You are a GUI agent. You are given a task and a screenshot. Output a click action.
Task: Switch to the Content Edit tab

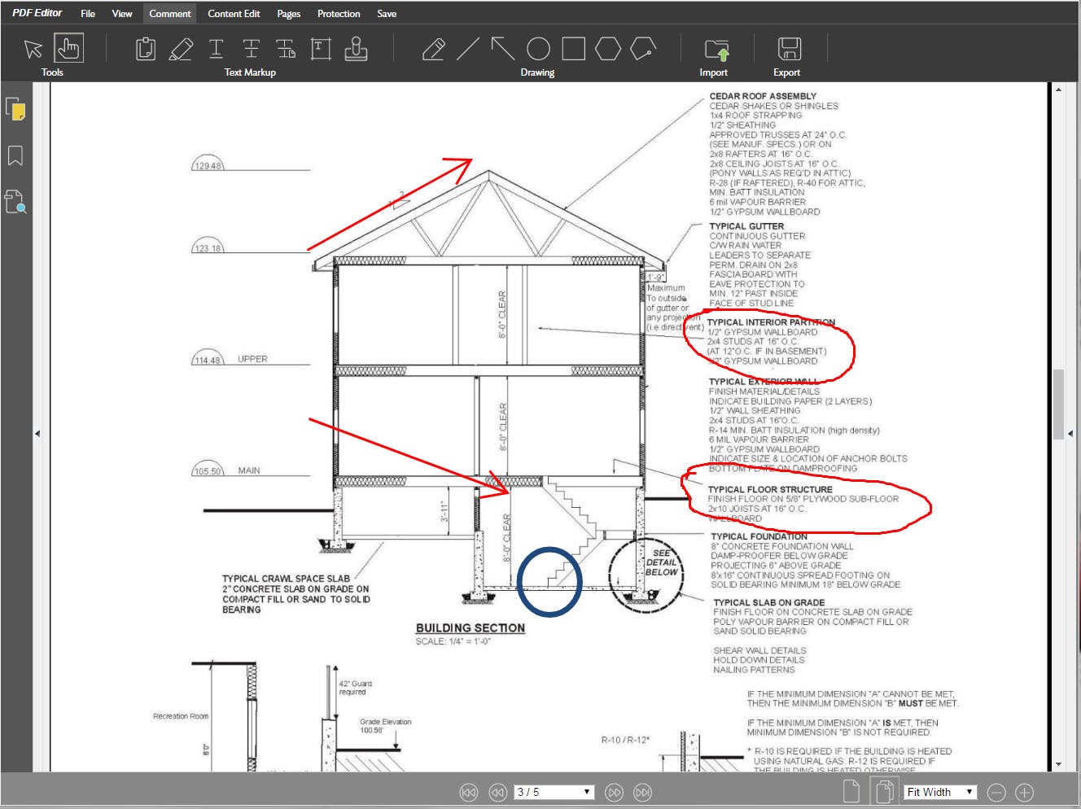[234, 13]
